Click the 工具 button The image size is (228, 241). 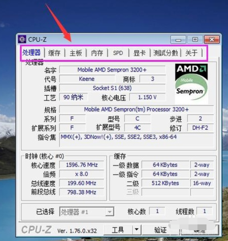118,230
